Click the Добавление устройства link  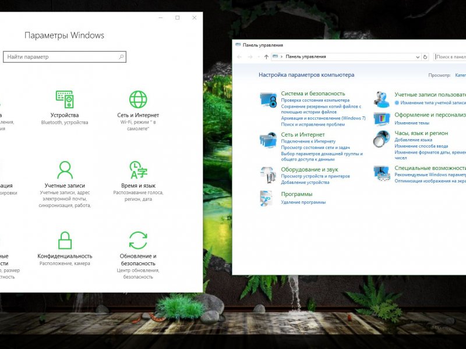(x=305, y=182)
